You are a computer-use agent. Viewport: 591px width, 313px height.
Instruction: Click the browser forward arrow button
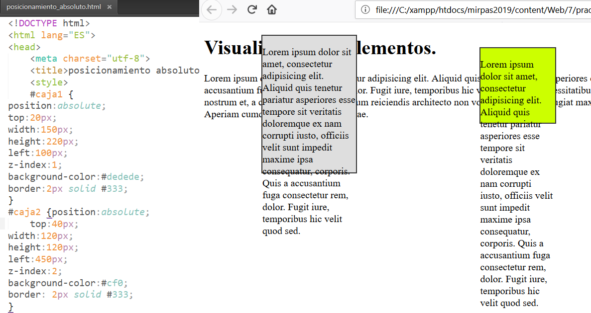[x=232, y=10]
